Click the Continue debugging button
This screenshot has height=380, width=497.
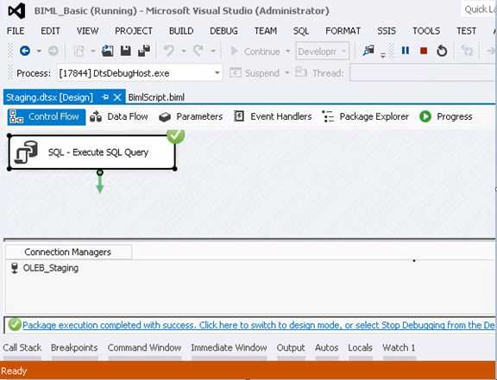(x=255, y=51)
